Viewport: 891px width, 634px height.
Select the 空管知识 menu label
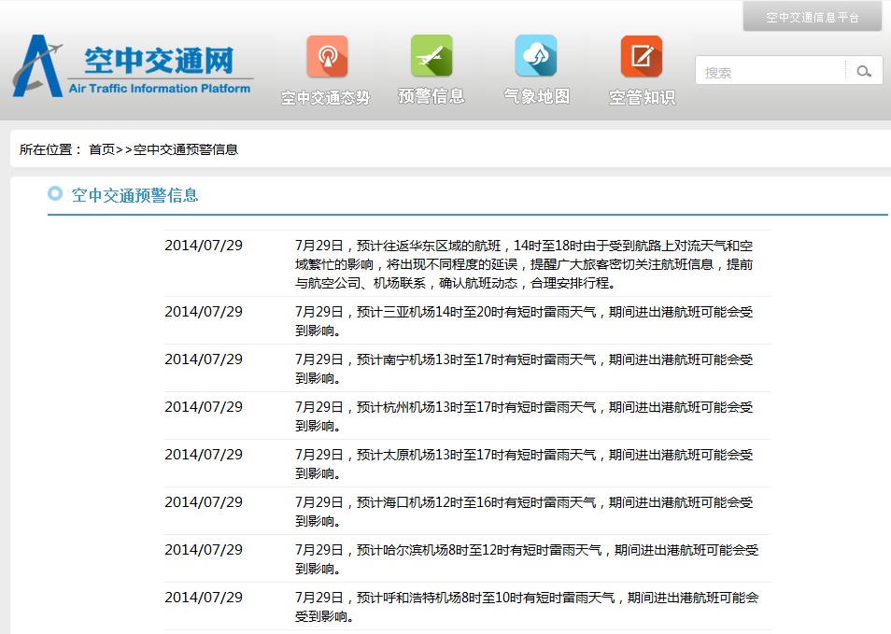tap(642, 97)
